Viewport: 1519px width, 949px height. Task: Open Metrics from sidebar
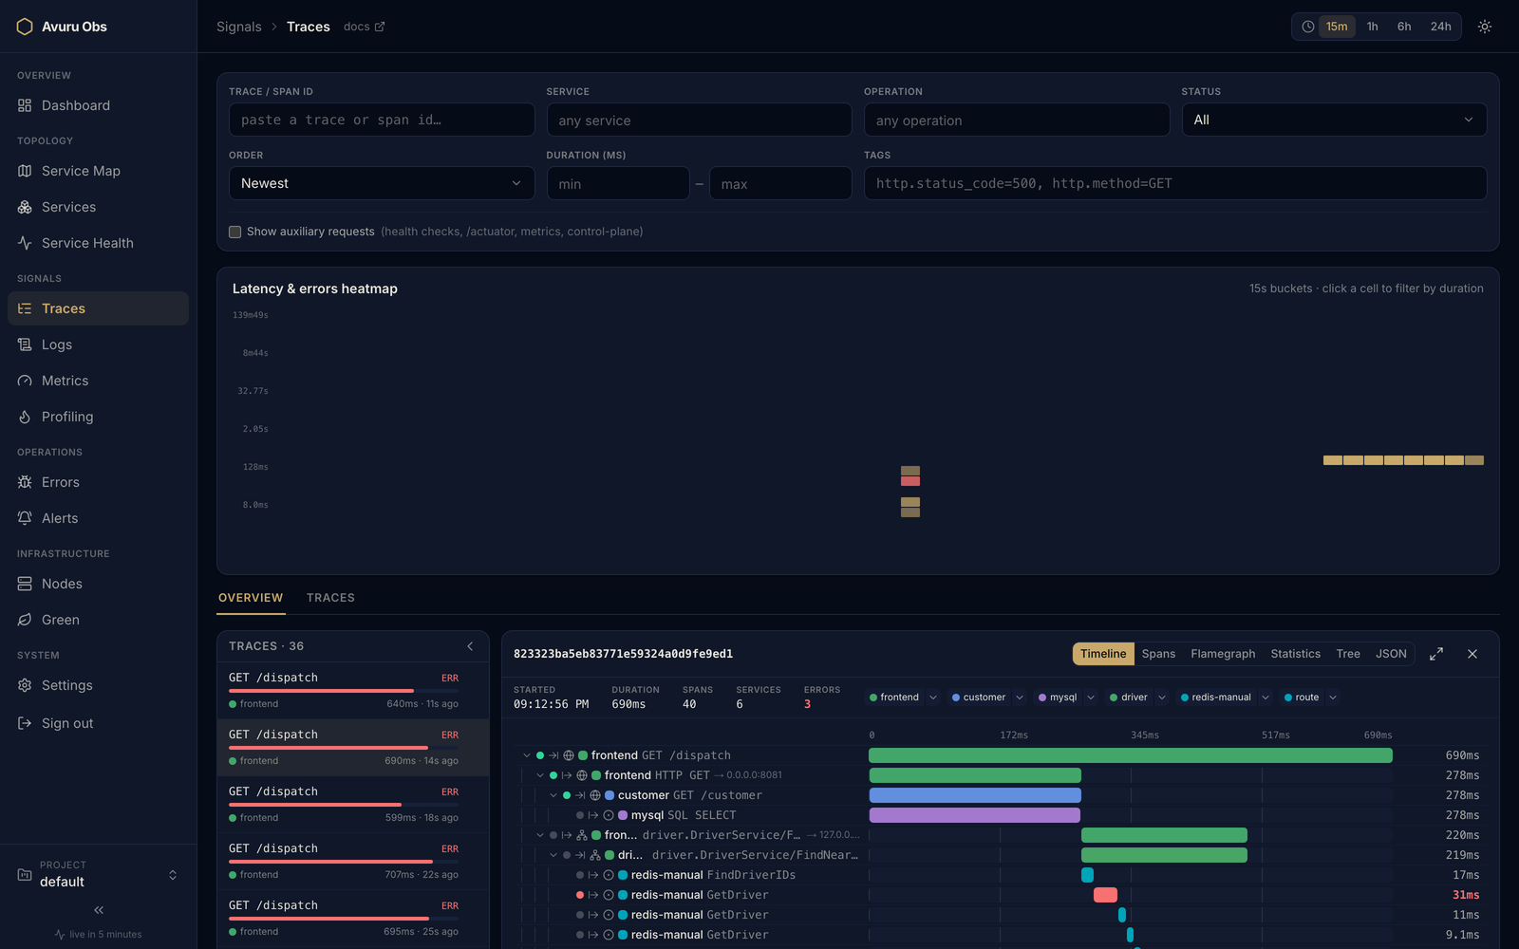click(98, 381)
